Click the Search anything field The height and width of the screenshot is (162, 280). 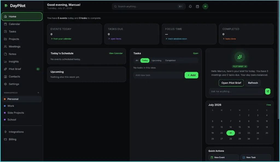pyautogui.click(x=148, y=6)
